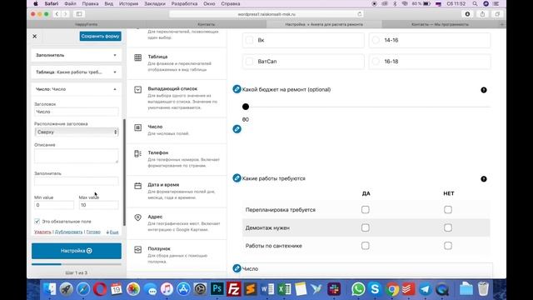
Task: Click the 'Сохранить форму' button
Action: pyautogui.click(x=101, y=36)
